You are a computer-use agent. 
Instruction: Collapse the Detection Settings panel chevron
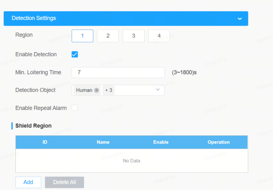[240, 19]
